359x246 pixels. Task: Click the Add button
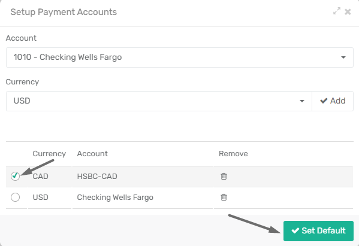pos(333,101)
